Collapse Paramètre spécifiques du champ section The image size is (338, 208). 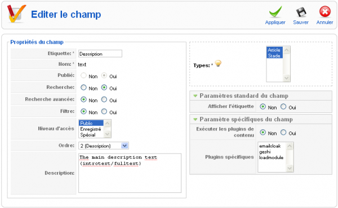coord(195,119)
